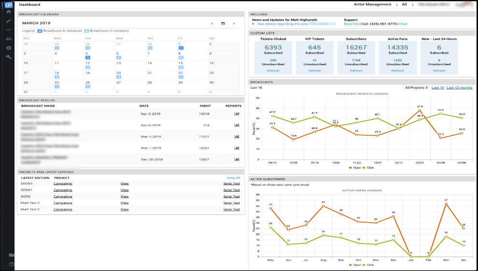Open the settings gear icon in sidebar
The height and width of the screenshot is (271, 478).
click(9, 48)
